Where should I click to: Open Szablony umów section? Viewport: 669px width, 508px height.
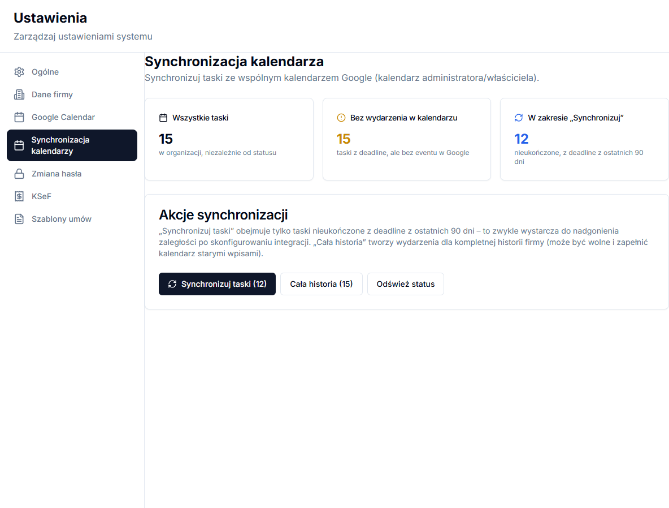click(72, 219)
